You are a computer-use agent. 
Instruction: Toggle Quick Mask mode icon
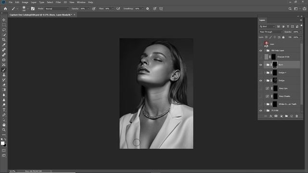tap(4, 150)
